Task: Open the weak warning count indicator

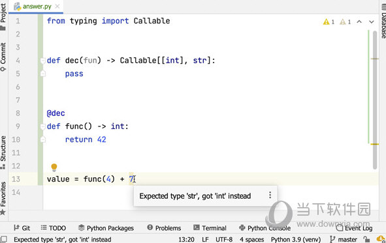Action: (346, 22)
